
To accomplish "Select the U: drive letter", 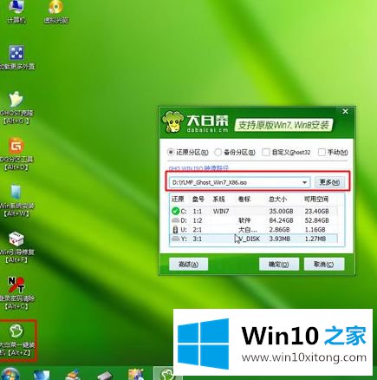I will (x=184, y=230).
